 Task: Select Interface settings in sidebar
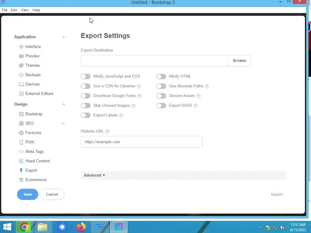click(x=33, y=46)
